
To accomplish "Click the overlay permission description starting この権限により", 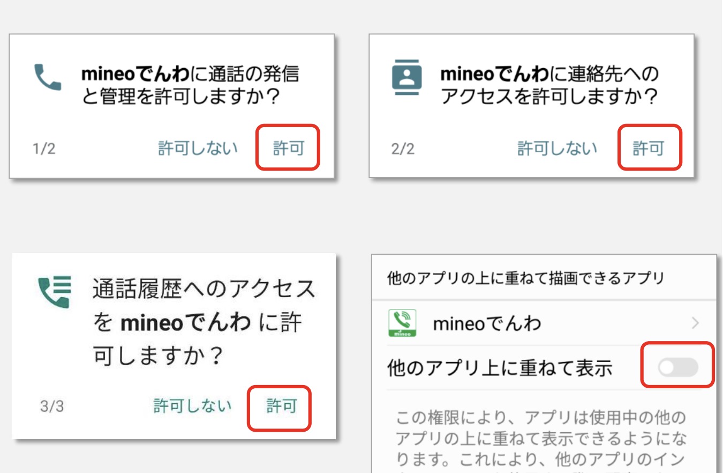I will (544, 440).
